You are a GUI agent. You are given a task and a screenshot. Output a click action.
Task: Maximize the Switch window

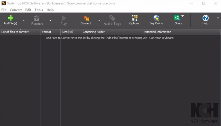[x=204, y=3]
